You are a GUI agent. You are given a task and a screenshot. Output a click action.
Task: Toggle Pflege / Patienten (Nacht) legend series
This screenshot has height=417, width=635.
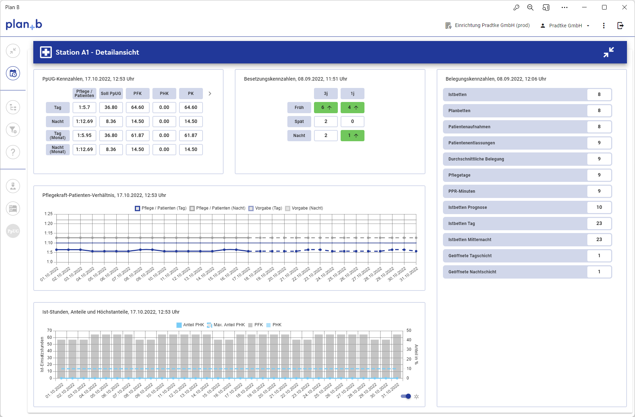(218, 208)
